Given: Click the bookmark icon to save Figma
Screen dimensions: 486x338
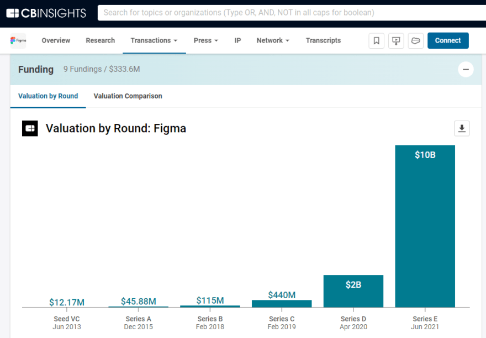Looking at the screenshot, I should tap(376, 40).
